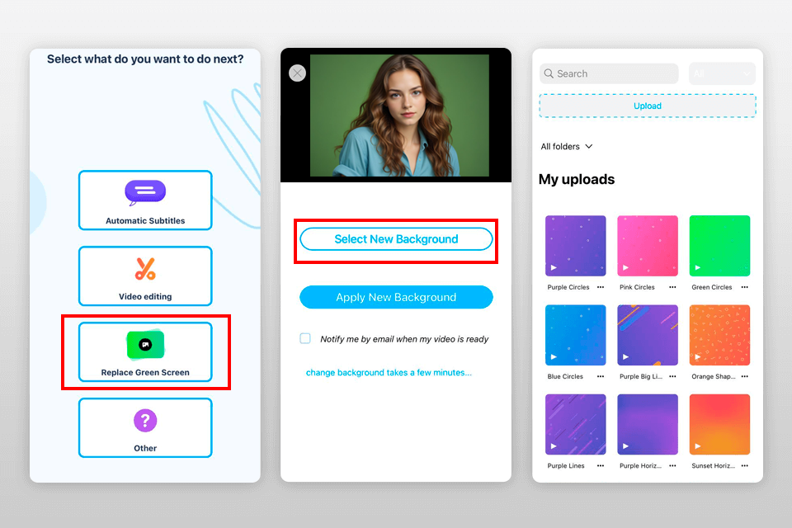Select the Green Circles background thumbnail

719,246
